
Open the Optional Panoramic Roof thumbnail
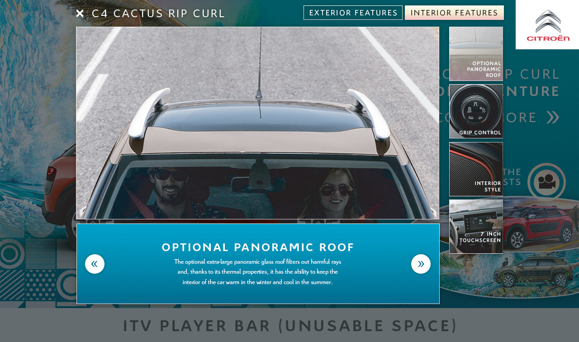pyautogui.click(x=476, y=54)
